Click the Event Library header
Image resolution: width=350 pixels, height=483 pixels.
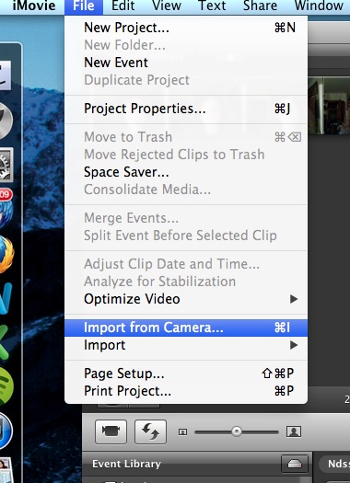[126, 464]
